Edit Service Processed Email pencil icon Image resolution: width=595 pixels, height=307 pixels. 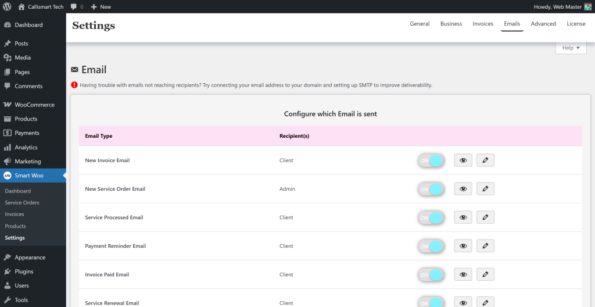click(x=485, y=217)
